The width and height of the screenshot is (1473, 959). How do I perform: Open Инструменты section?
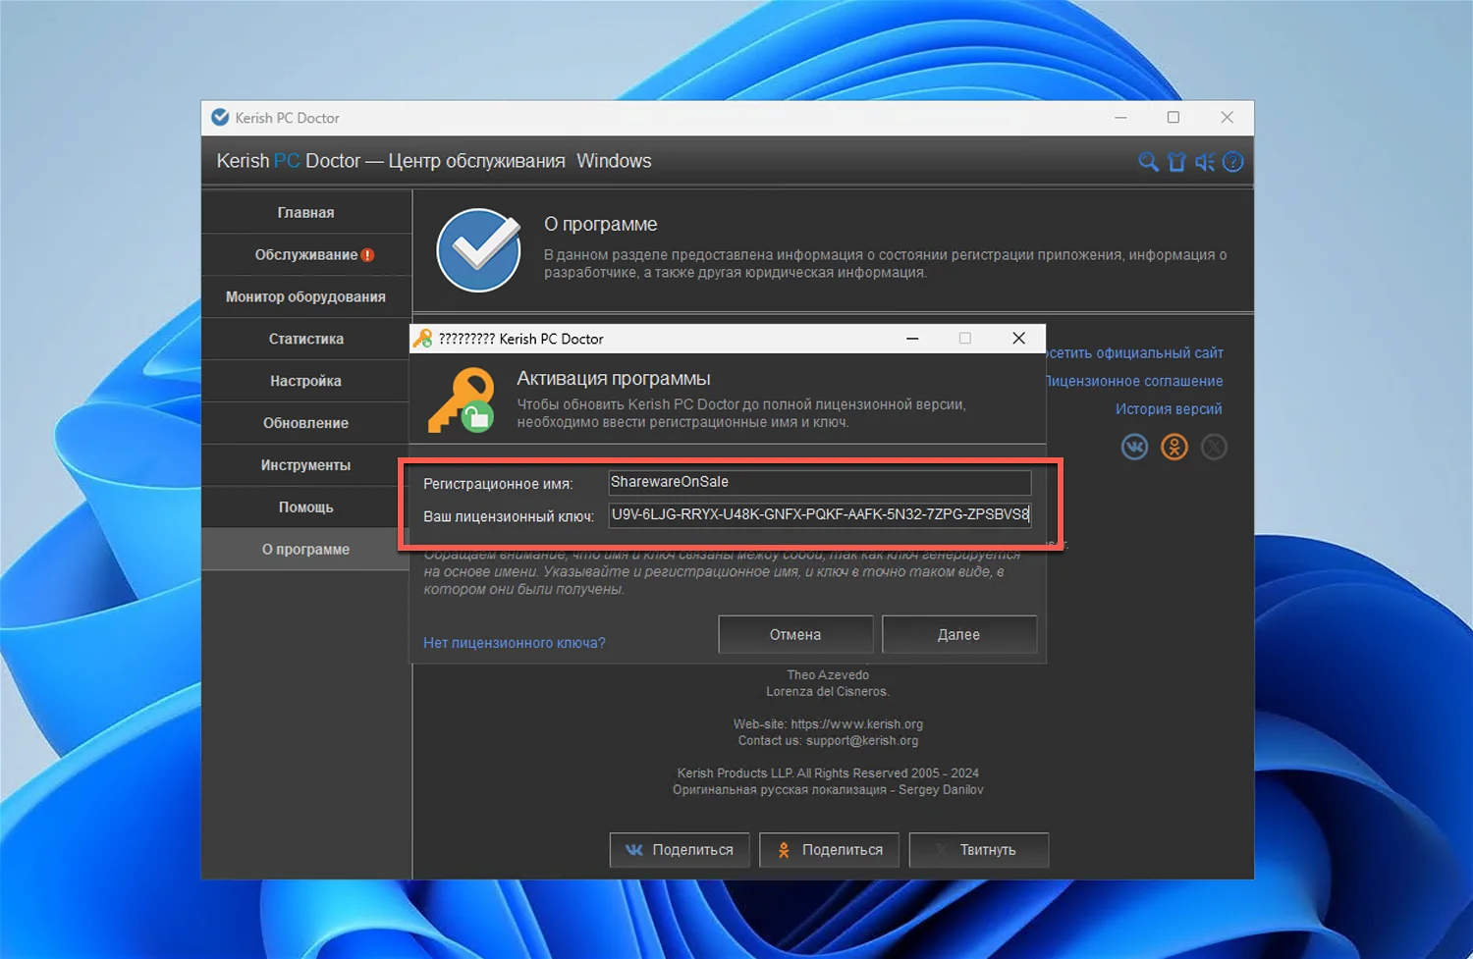coord(306,465)
